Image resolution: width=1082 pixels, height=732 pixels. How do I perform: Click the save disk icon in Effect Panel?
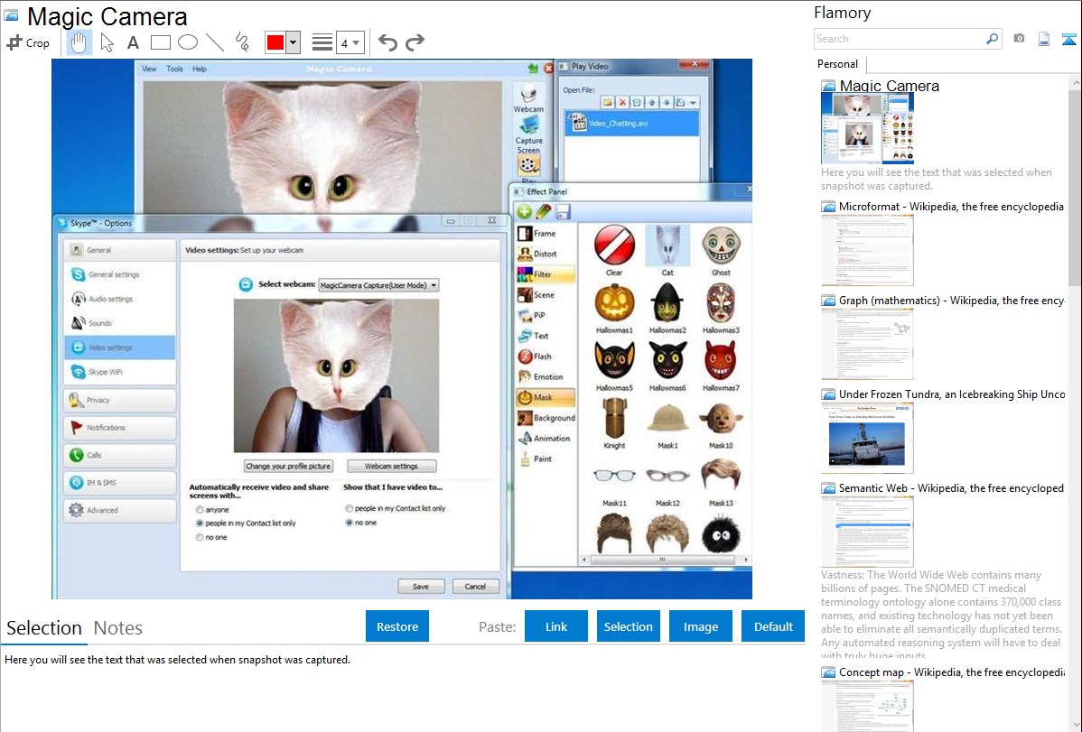563,212
